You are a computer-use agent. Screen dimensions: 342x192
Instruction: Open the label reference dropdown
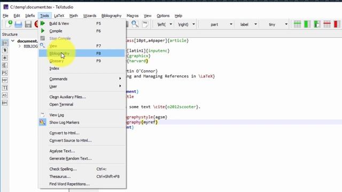[x=255, y=25]
